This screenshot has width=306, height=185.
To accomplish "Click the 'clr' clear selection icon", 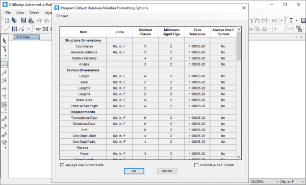I will pyautogui.click(x=4, y=134).
